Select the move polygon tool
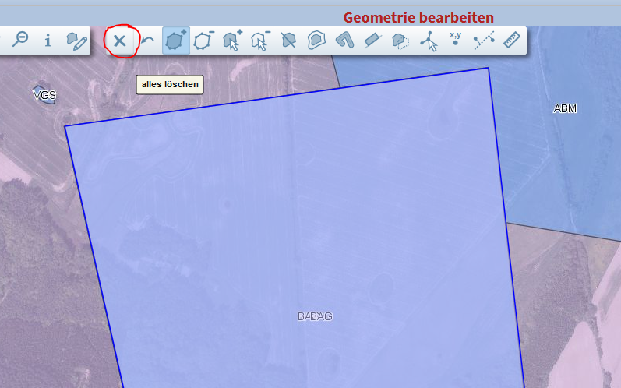Viewport: 621px width, 388px height. 400,41
